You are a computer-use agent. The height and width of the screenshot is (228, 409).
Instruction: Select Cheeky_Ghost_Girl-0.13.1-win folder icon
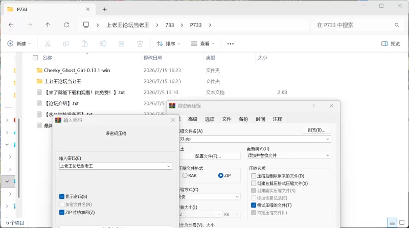(x=39, y=70)
